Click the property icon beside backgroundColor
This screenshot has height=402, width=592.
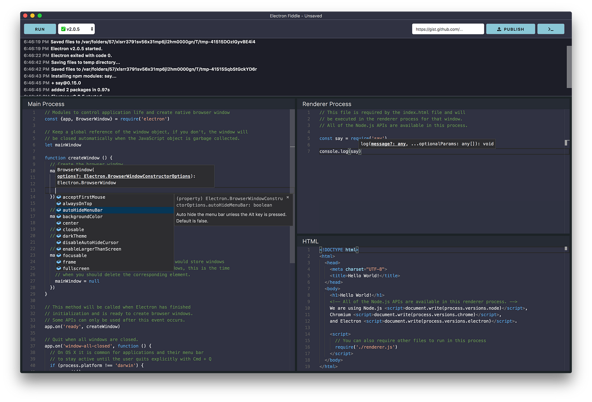(x=59, y=216)
